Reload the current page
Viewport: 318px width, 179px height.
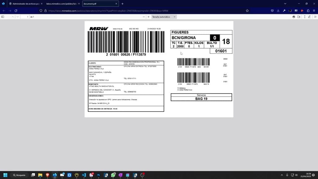pos(16,11)
